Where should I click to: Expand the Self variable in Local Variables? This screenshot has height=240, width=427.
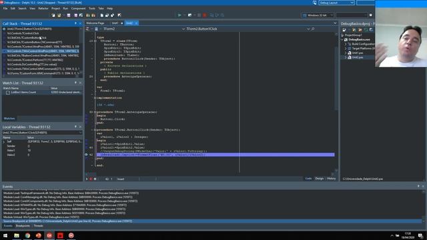pos(4,142)
